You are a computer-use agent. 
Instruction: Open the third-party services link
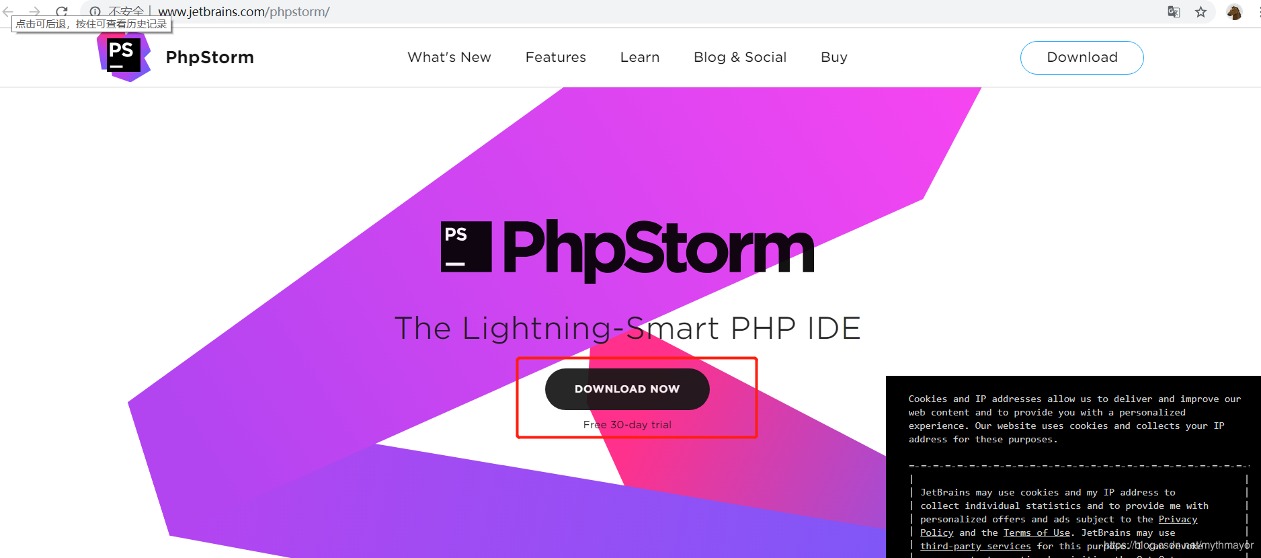pyautogui.click(x=975, y=546)
